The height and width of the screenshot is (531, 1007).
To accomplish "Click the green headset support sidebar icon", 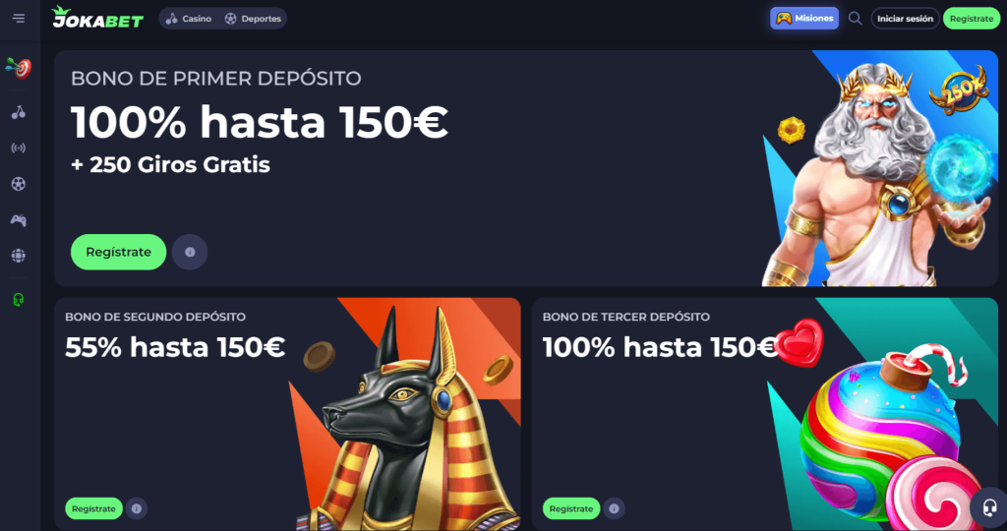I will [19, 300].
